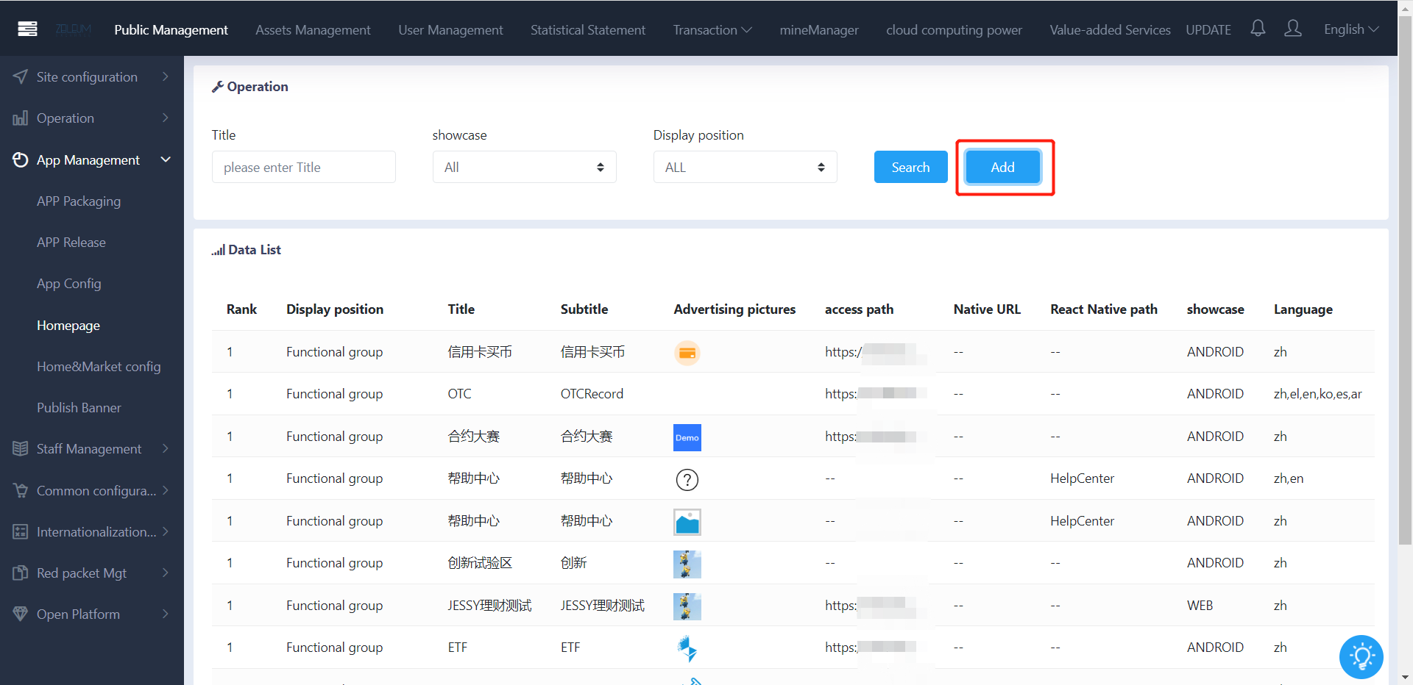Viewport: 1413px width, 685px height.
Task: Switch to Public Management tab
Action: [x=171, y=30]
